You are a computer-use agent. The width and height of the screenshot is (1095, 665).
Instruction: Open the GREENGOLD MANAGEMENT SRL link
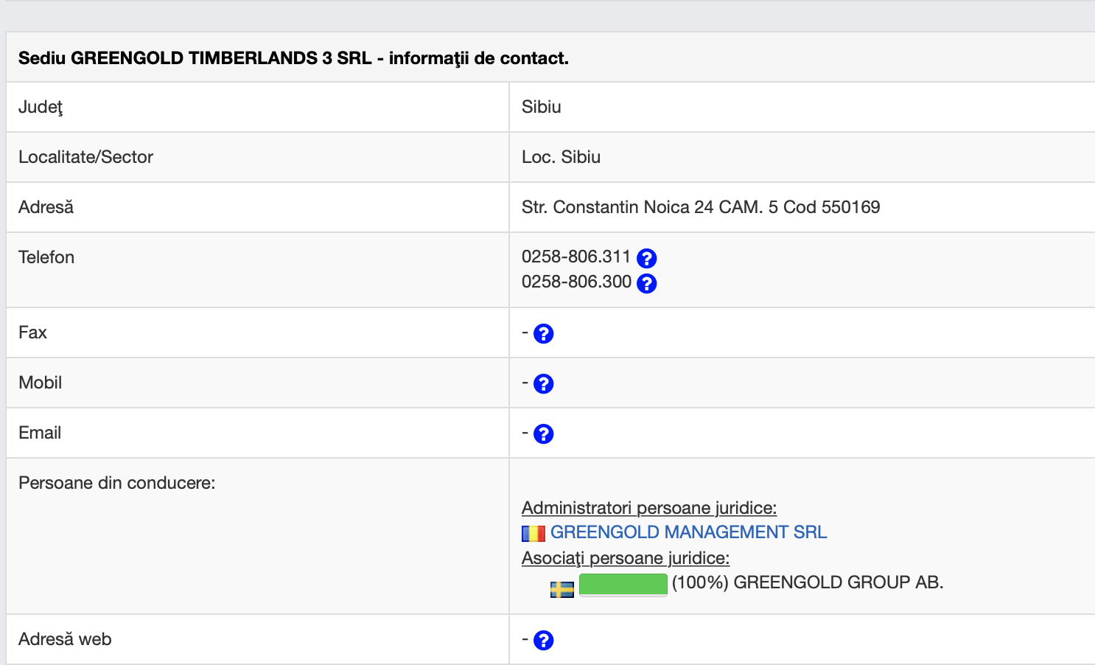688,532
